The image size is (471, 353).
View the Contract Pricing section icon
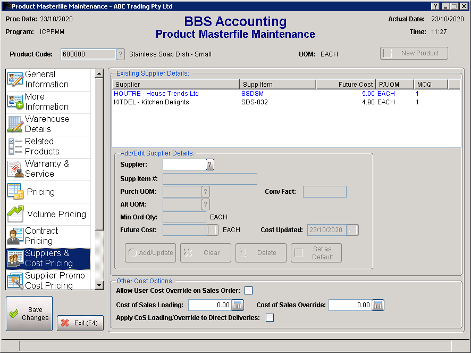15,233
